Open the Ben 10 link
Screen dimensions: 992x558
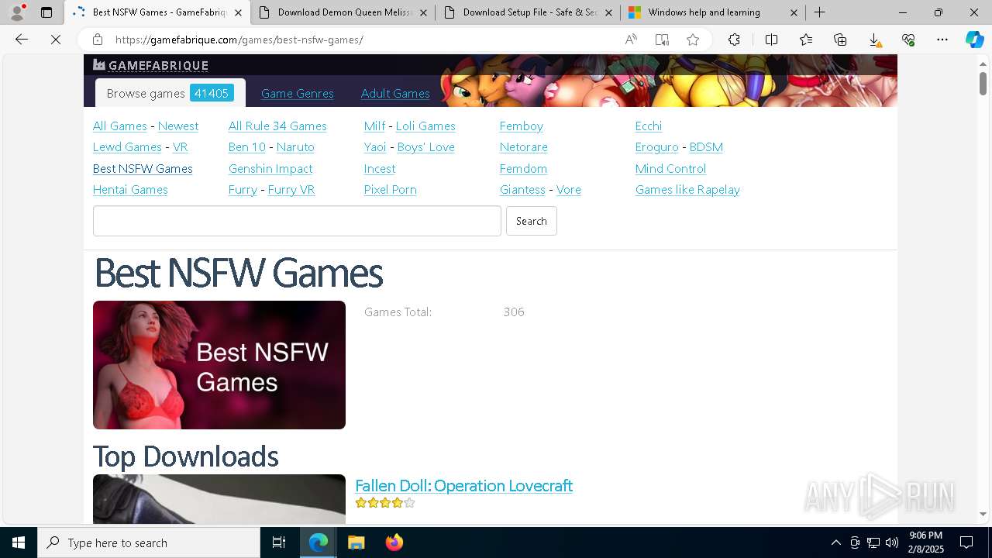point(247,146)
